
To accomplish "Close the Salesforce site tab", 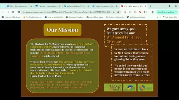I will [x=117, y=6].
